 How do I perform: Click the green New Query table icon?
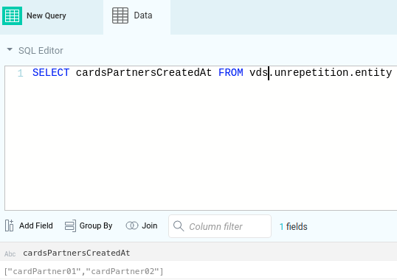pyautogui.click(x=12, y=15)
